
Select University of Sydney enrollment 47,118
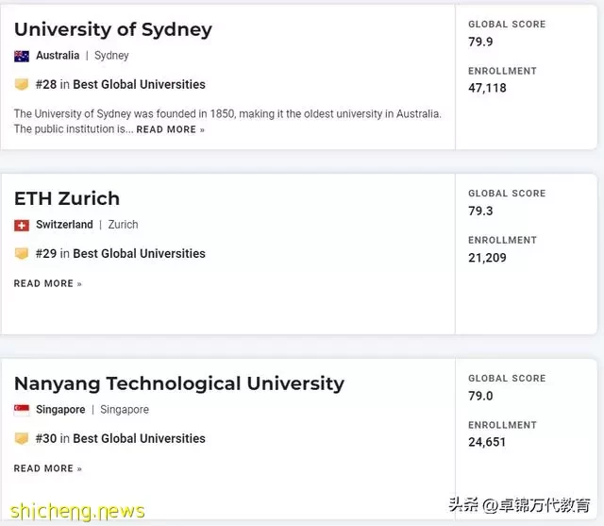[x=487, y=88]
